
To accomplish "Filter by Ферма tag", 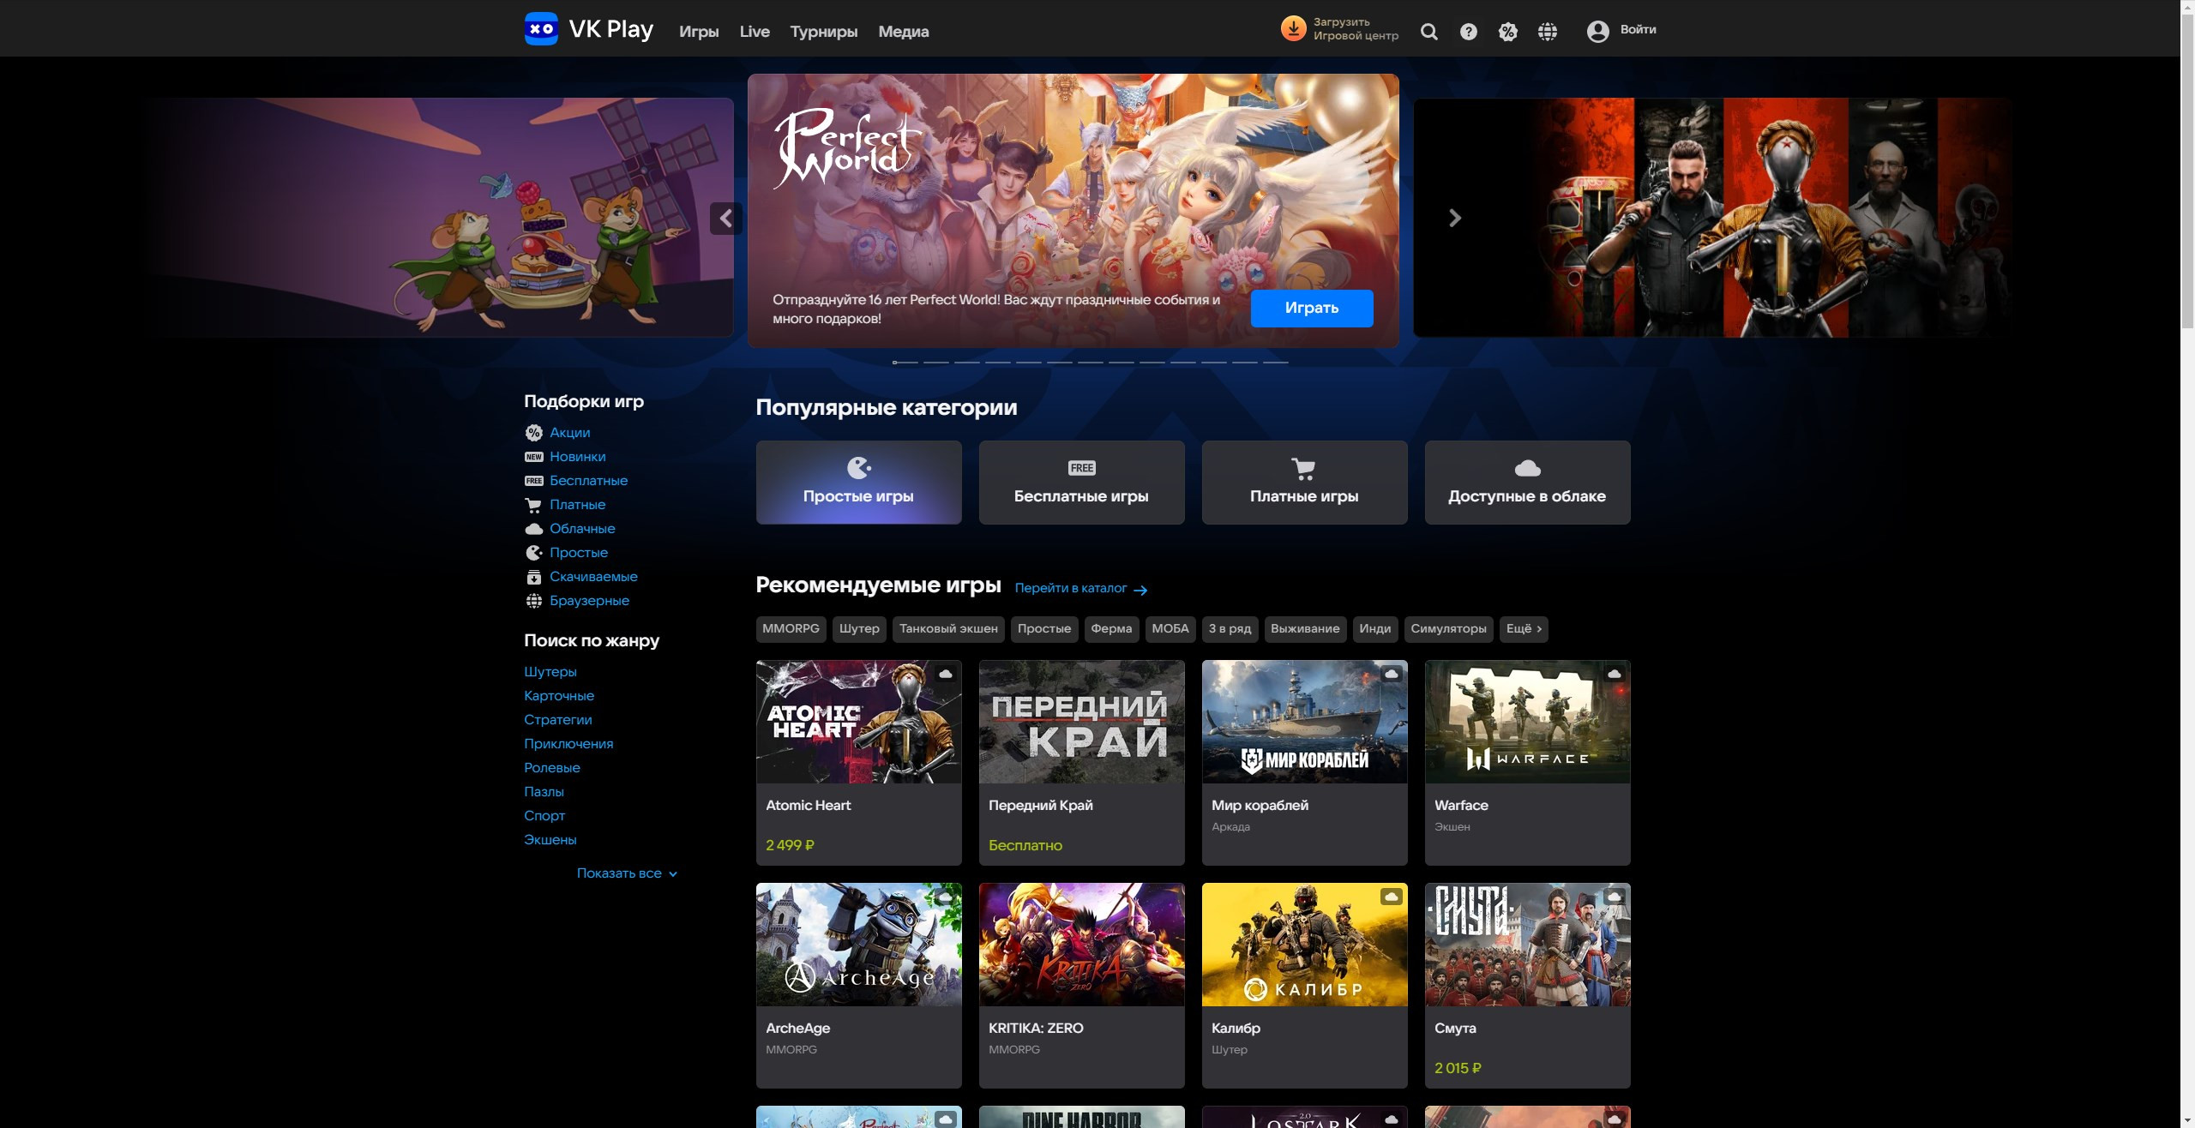I will point(1111,629).
